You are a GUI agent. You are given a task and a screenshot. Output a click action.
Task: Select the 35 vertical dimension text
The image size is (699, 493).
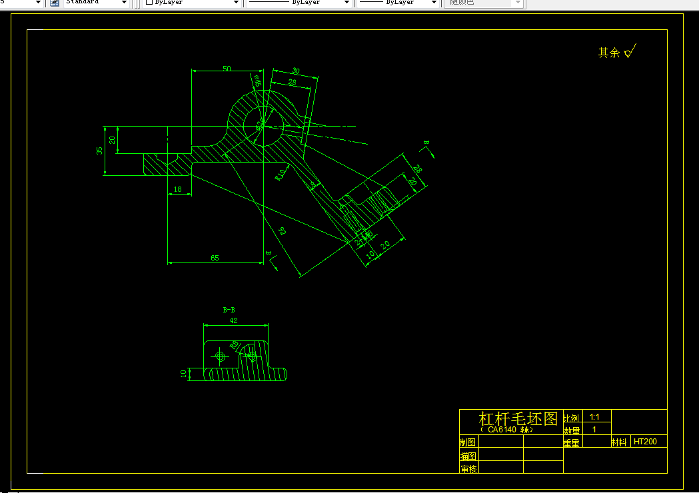tap(99, 151)
